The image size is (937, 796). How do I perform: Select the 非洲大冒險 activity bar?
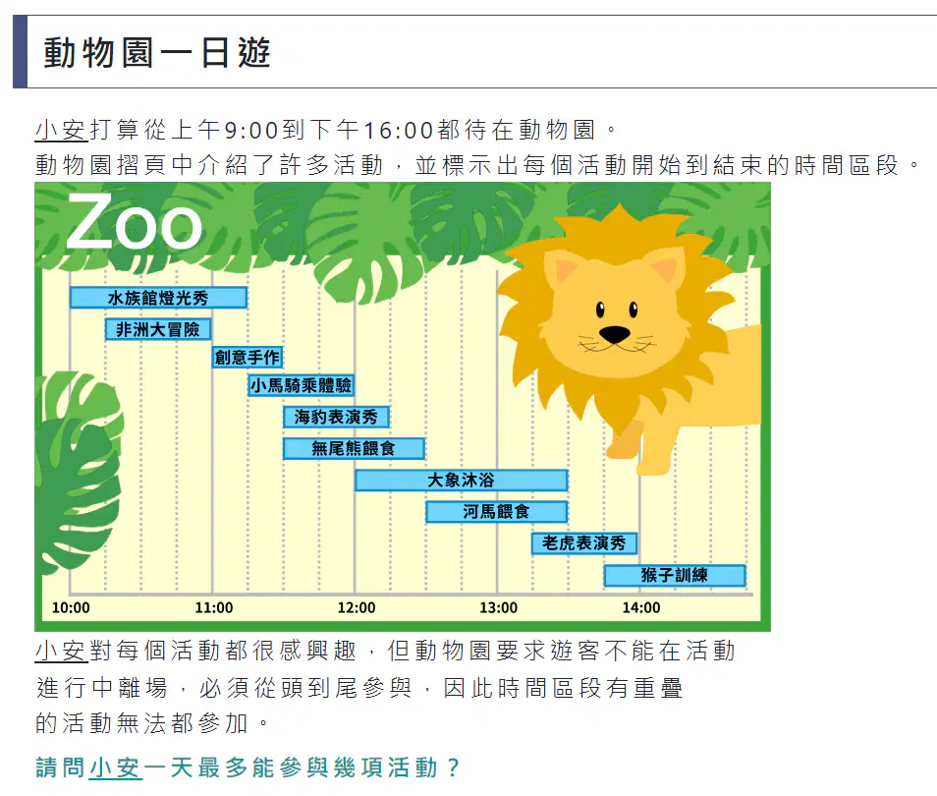(158, 329)
